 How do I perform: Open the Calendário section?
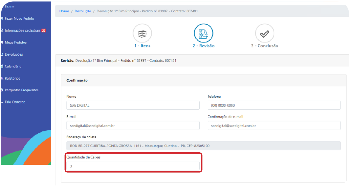13,67
